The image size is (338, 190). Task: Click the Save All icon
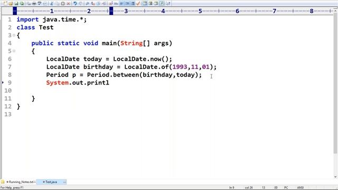pos(22,4)
